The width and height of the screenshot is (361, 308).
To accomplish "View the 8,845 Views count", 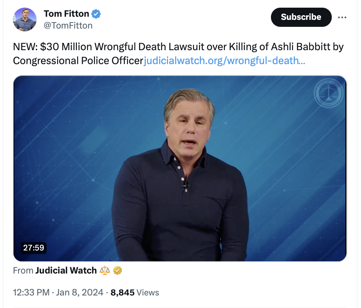I will click(135, 292).
